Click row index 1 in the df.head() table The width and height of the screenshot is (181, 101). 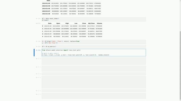coord(43,29)
